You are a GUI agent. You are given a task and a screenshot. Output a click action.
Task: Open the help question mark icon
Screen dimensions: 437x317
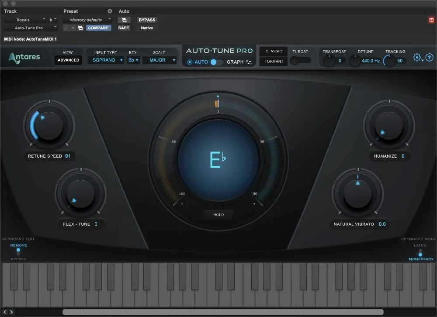430,58
